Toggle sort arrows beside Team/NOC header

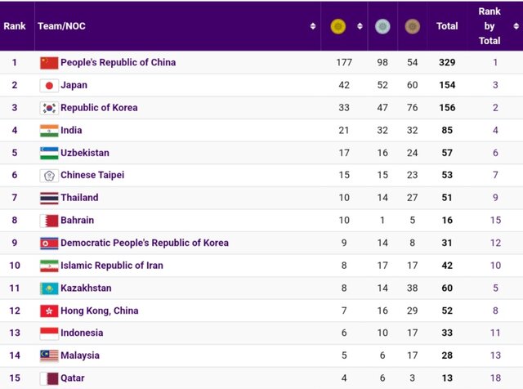click(x=313, y=26)
